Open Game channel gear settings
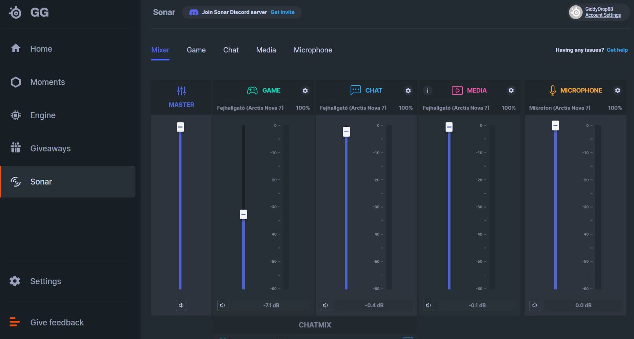The width and height of the screenshot is (634, 339). [305, 91]
